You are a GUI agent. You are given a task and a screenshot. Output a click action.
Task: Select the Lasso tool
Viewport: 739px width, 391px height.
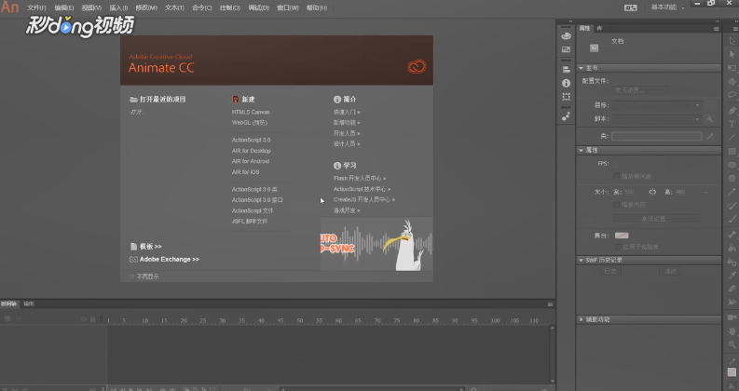point(732,95)
